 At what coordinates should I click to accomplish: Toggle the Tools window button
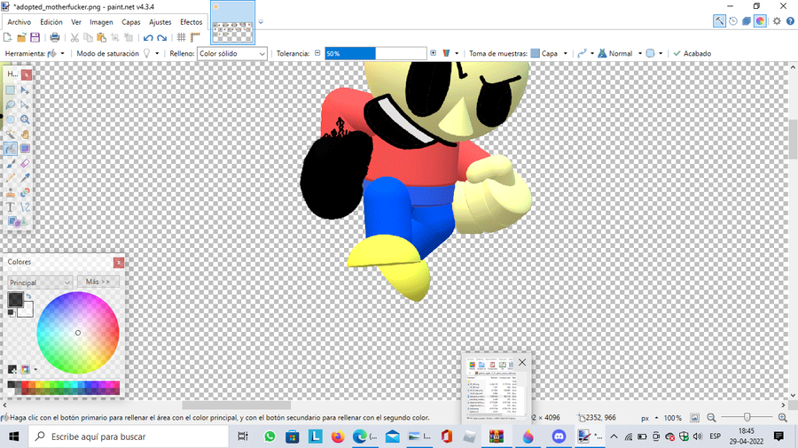(x=719, y=21)
